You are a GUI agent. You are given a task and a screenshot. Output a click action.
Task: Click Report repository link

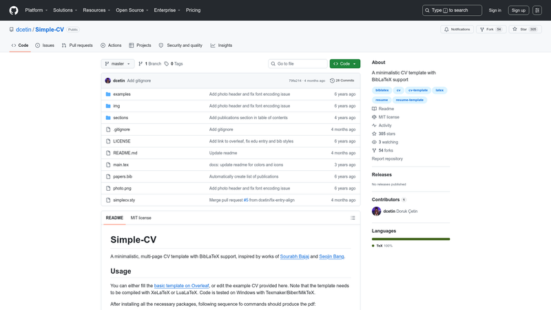(387, 159)
